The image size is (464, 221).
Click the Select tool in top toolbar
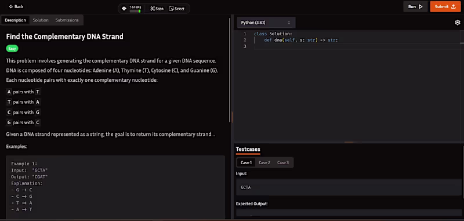[x=177, y=9]
